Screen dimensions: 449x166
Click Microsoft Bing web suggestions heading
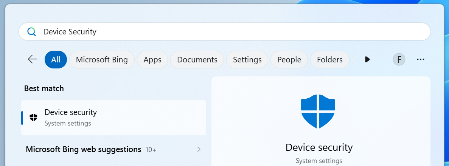pos(83,149)
